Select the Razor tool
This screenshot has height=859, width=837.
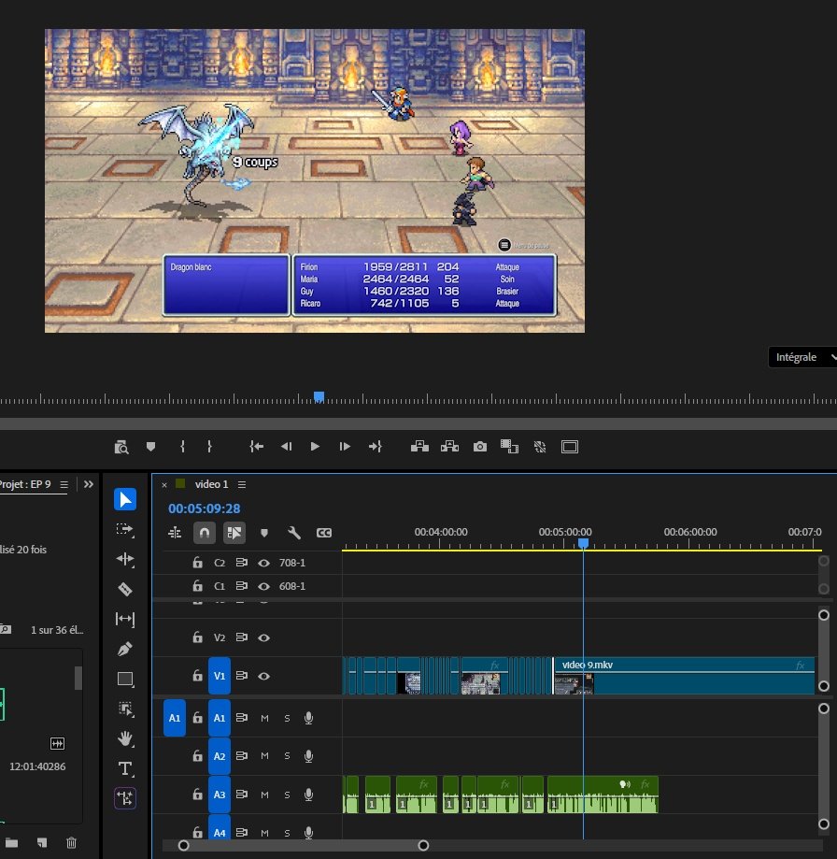(125, 589)
